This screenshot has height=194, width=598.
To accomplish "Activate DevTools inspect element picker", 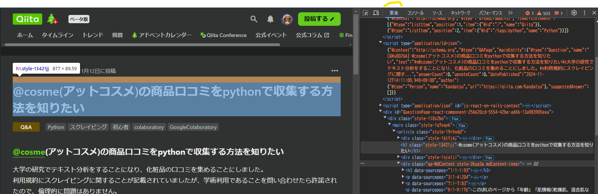I will point(366,13).
